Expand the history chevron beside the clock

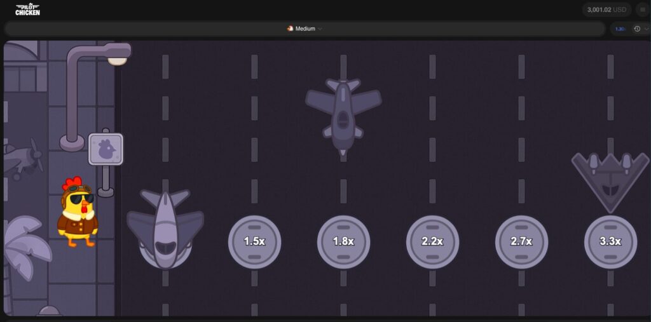[647, 29]
